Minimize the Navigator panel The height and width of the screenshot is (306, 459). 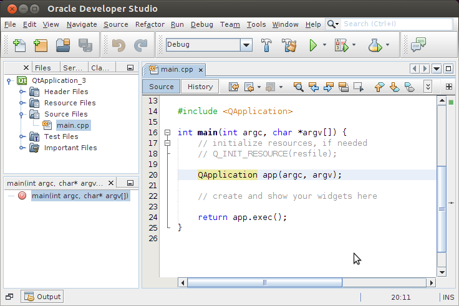pos(130,183)
